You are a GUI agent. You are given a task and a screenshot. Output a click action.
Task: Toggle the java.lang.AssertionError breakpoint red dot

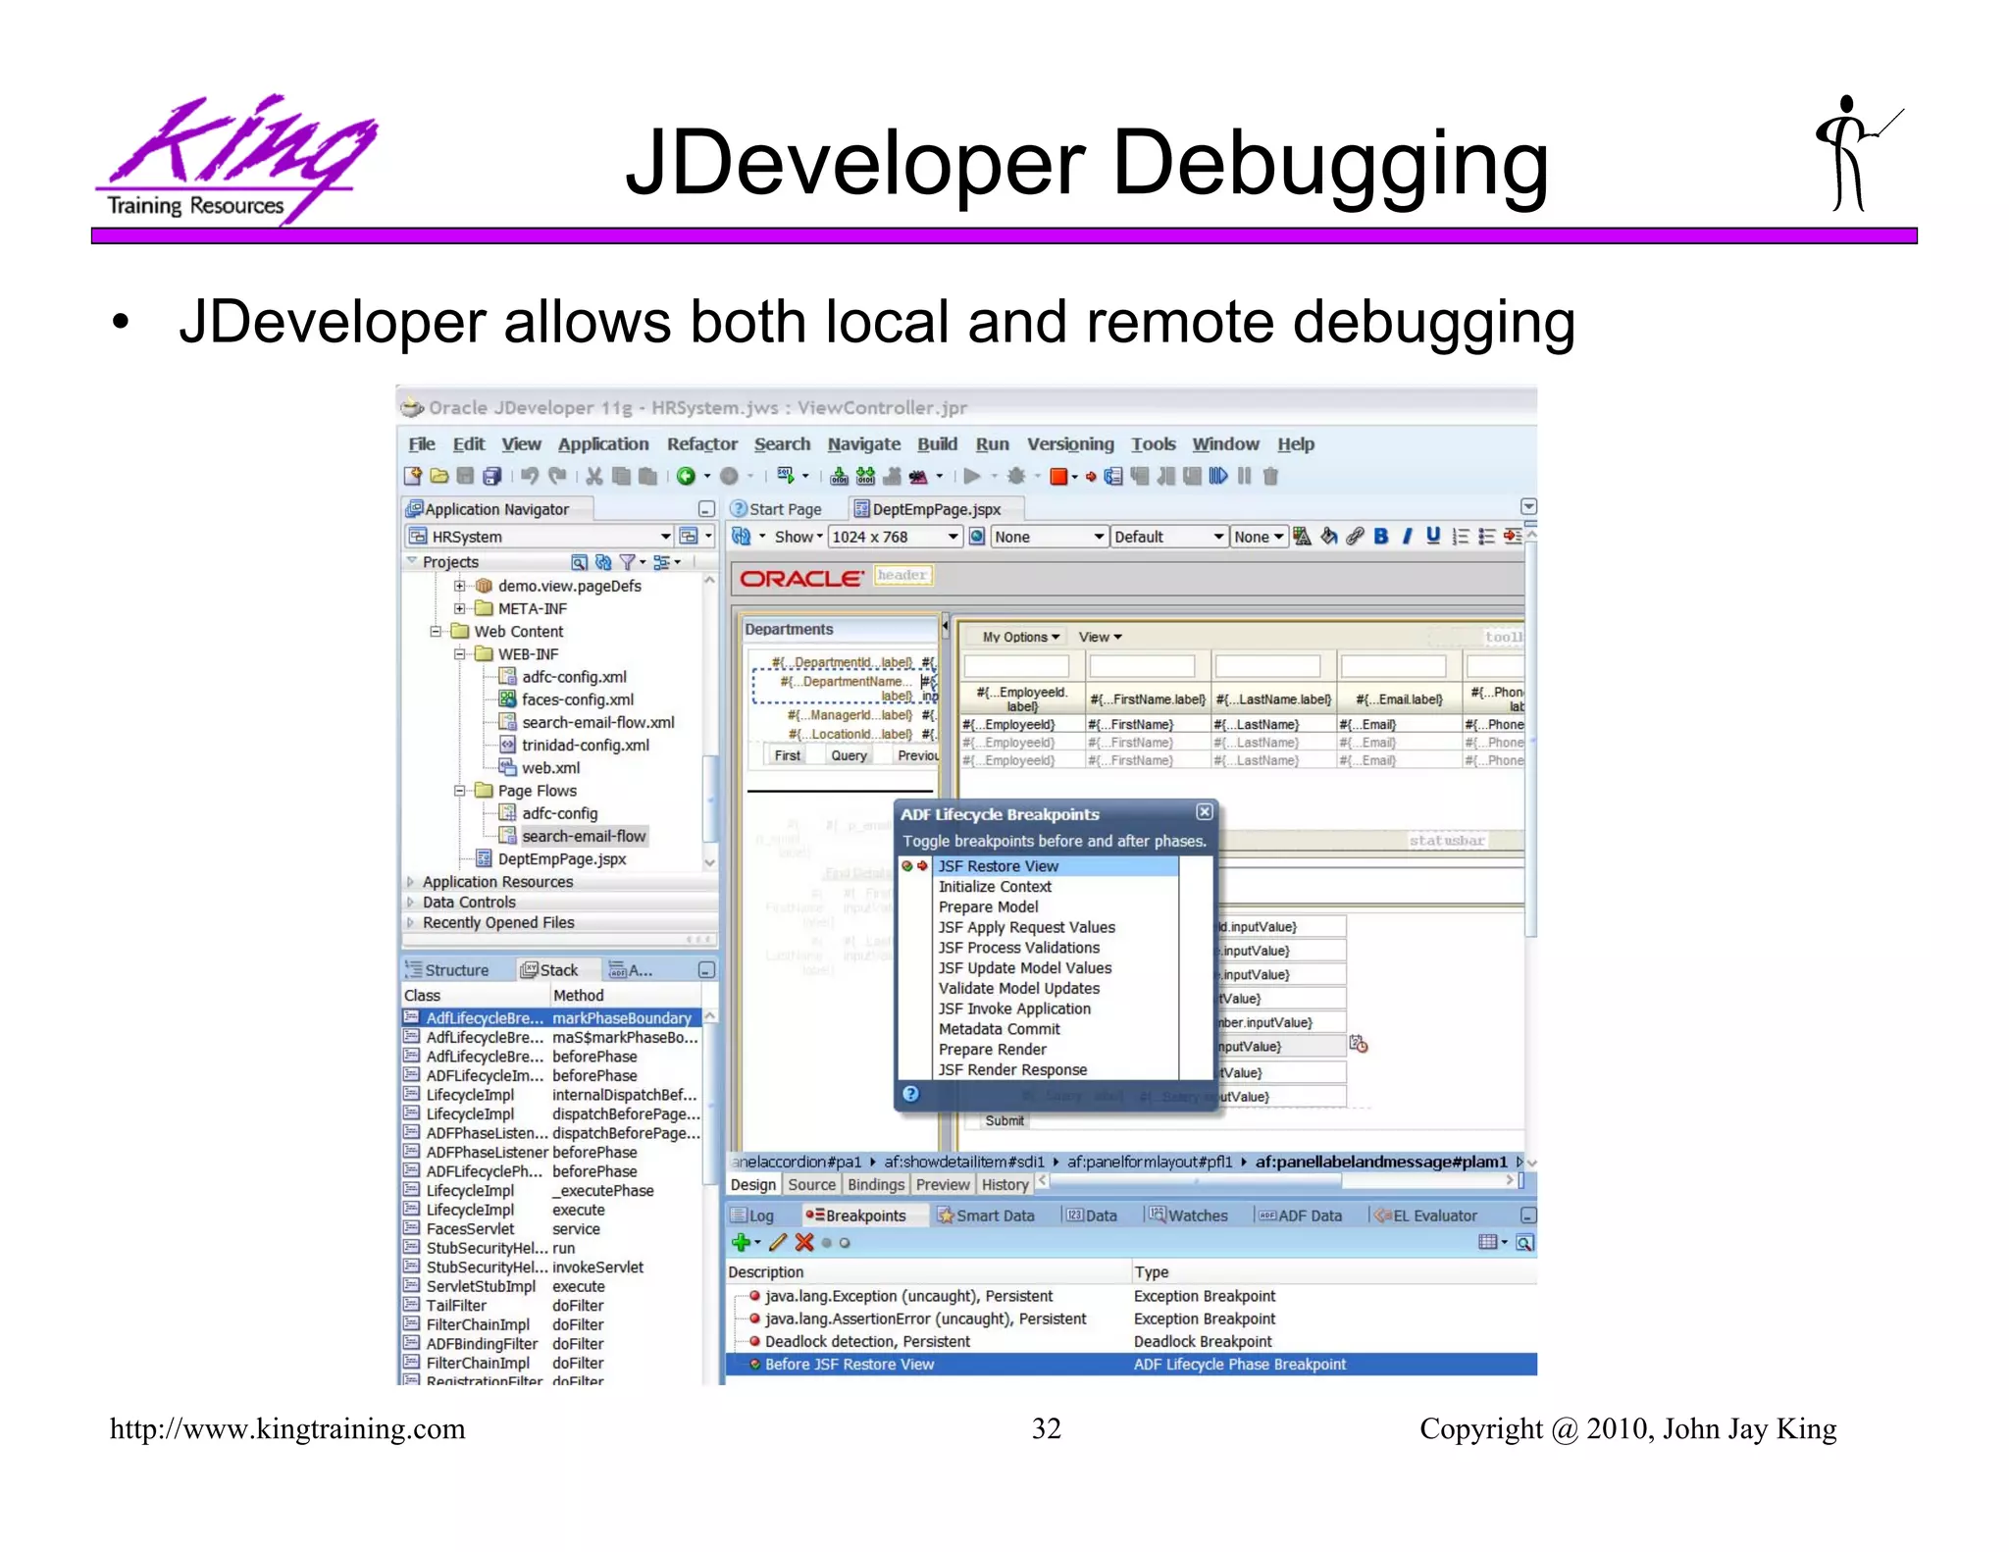(754, 1319)
